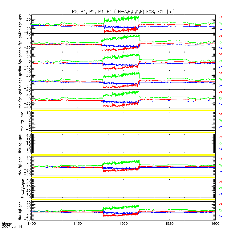Click the bz legend in the thb_fgl_gse panel
Screen dimensions: 231x247
[x=220, y=136]
